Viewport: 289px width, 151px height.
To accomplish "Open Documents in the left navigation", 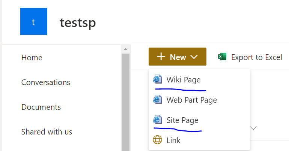I will pos(41,107).
